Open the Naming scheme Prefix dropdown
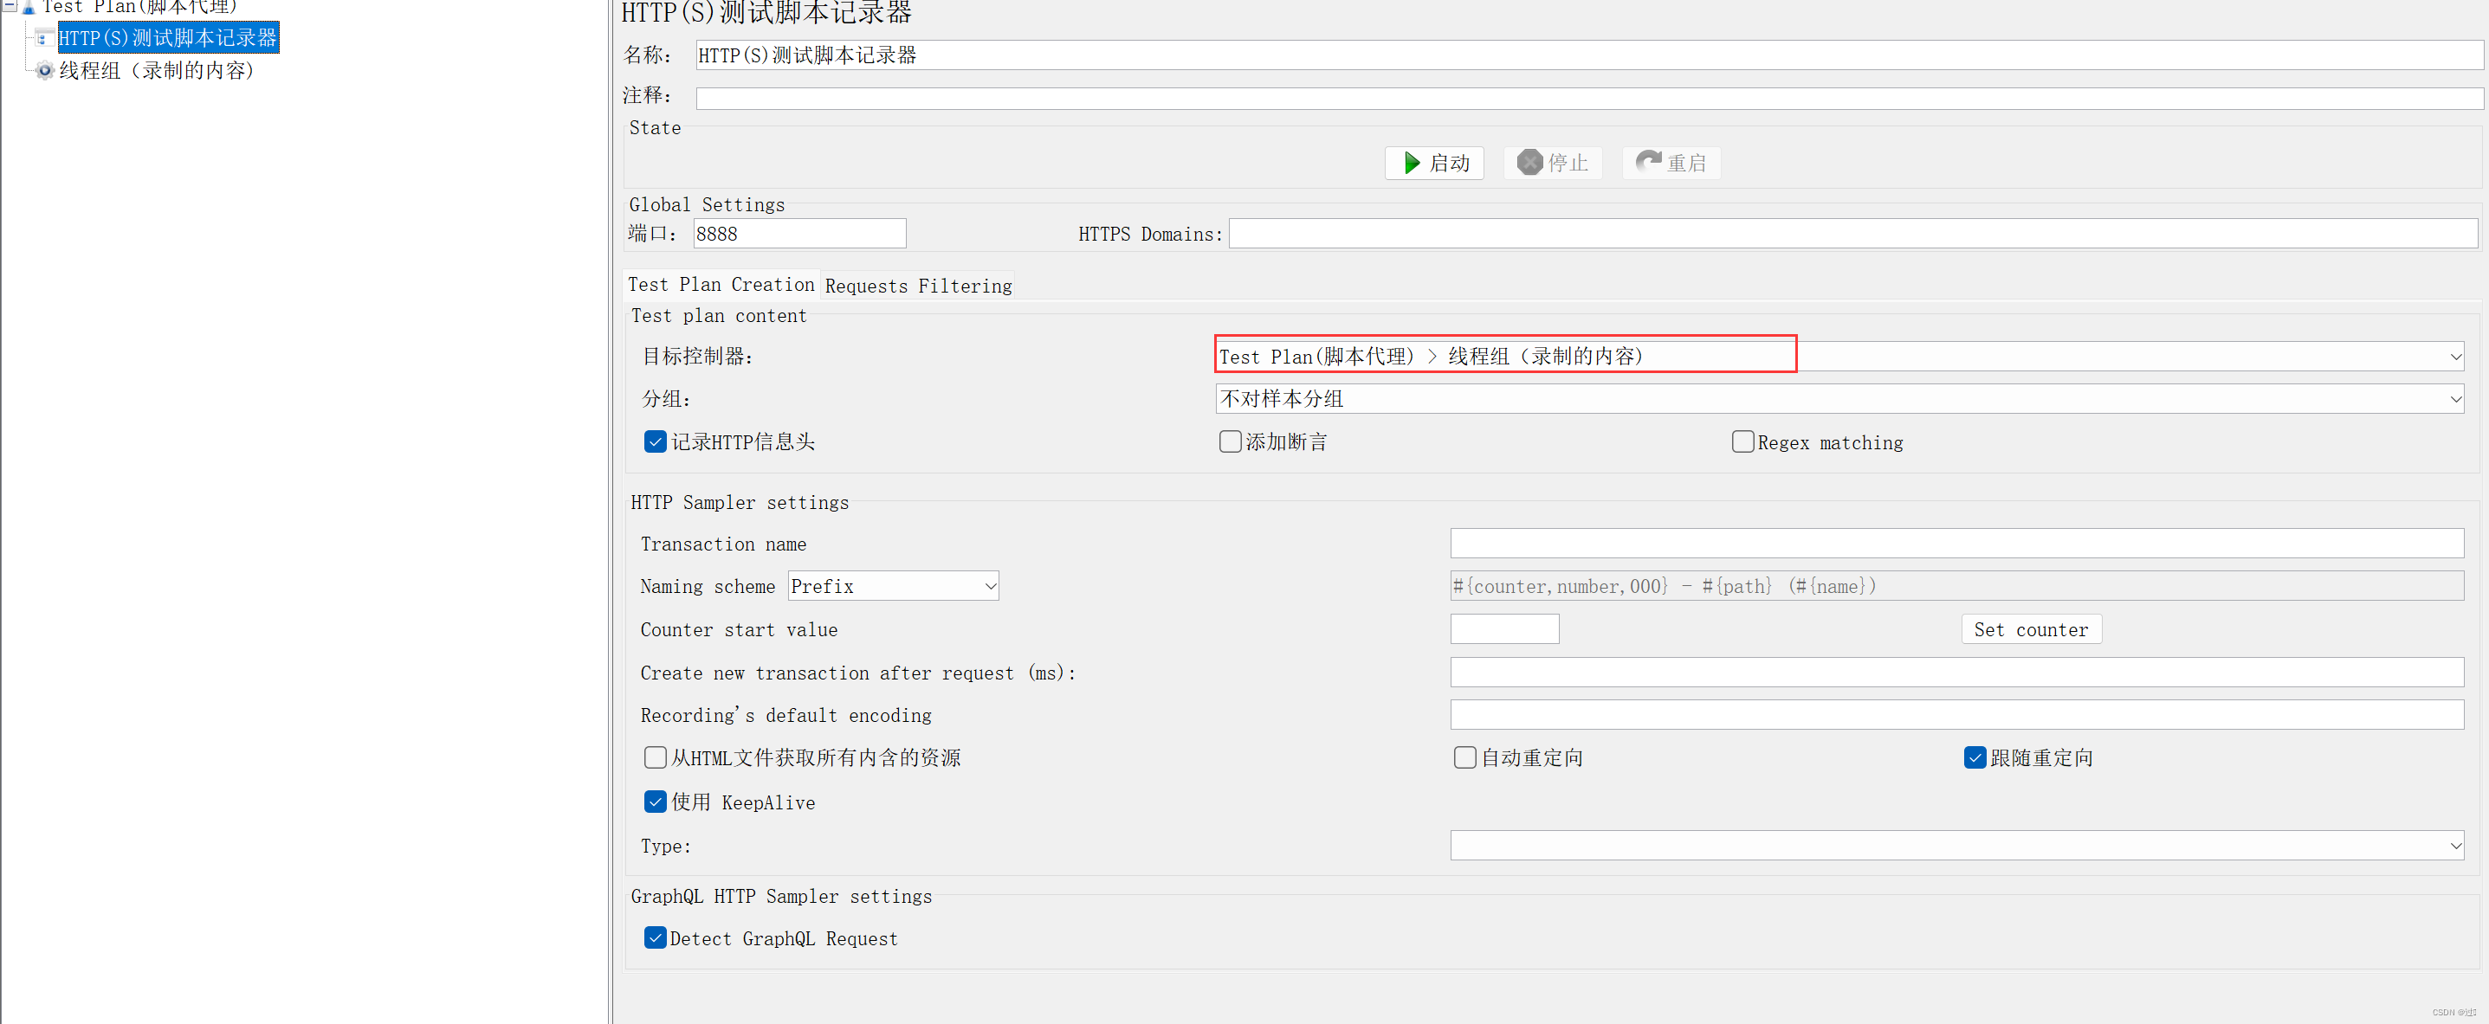 pos(989,586)
